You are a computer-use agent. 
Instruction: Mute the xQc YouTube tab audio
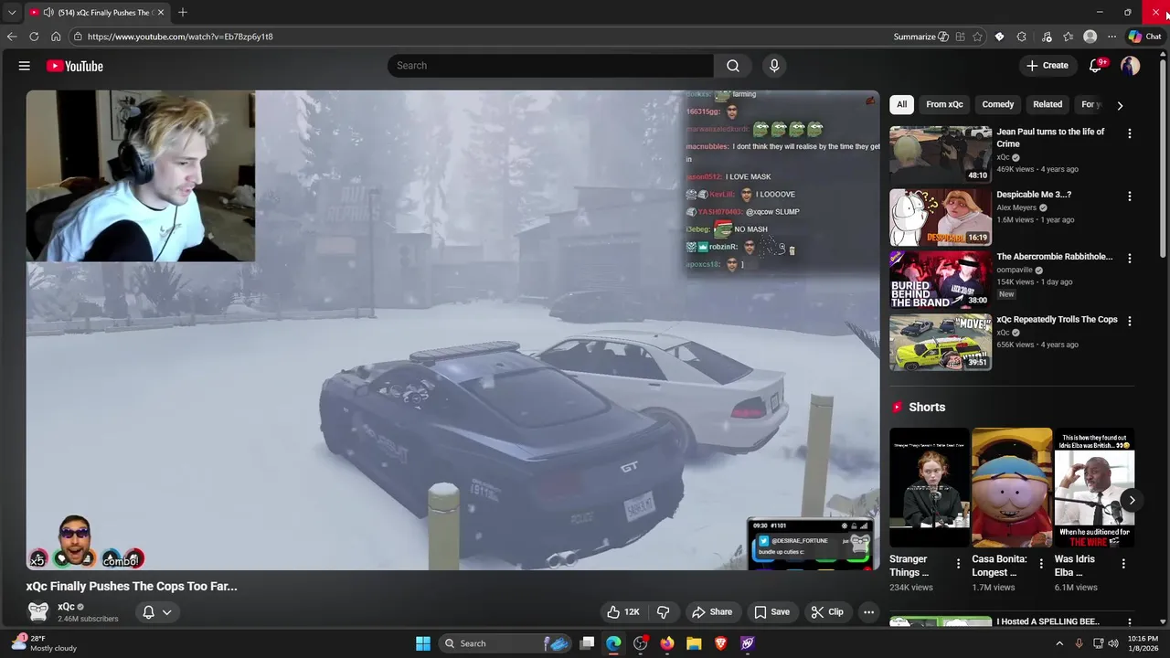(48, 13)
